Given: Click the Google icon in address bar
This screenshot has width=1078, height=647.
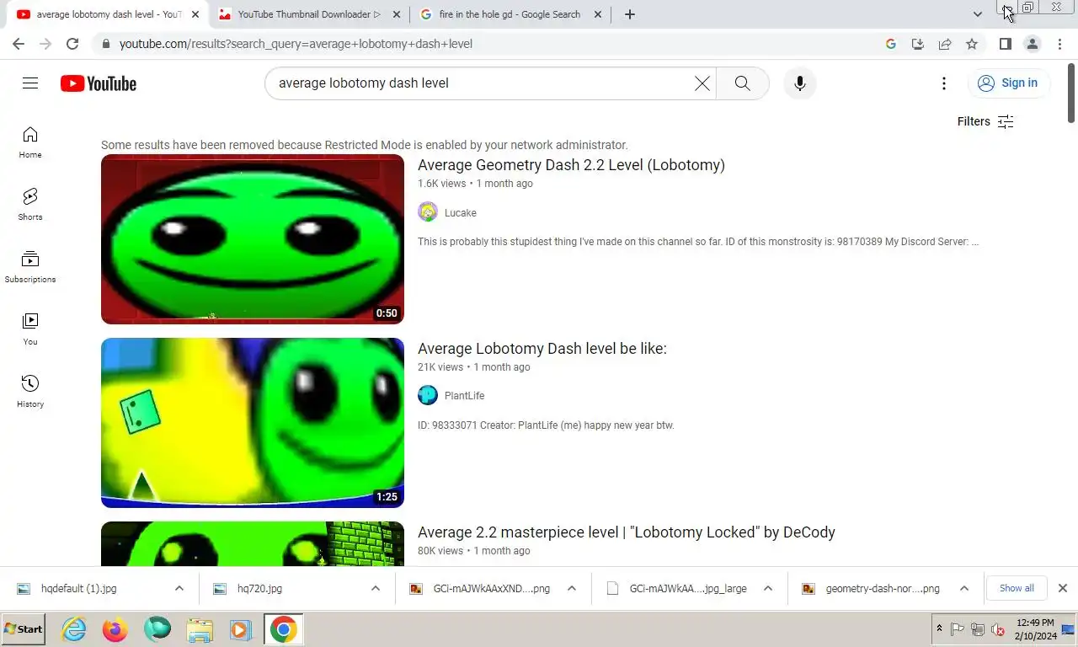Looking at the screenshot, I should pos(891,44).
